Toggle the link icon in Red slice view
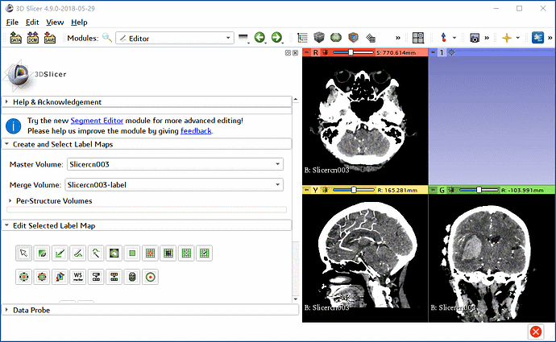The width and height of the screenshot is (556, 342). click(326, 52)
